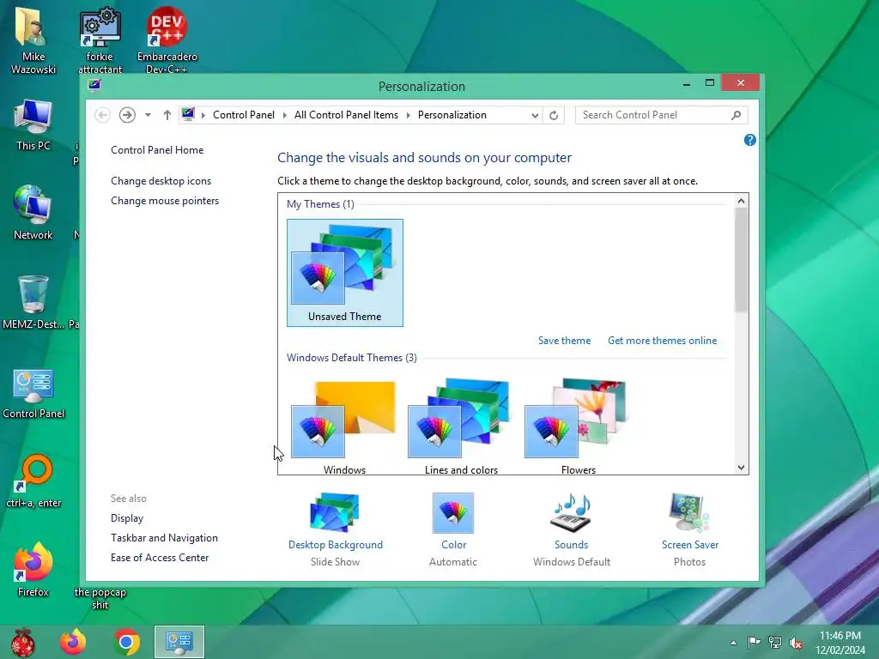Open Ease of Access Center link

click(x=160, y=558)
